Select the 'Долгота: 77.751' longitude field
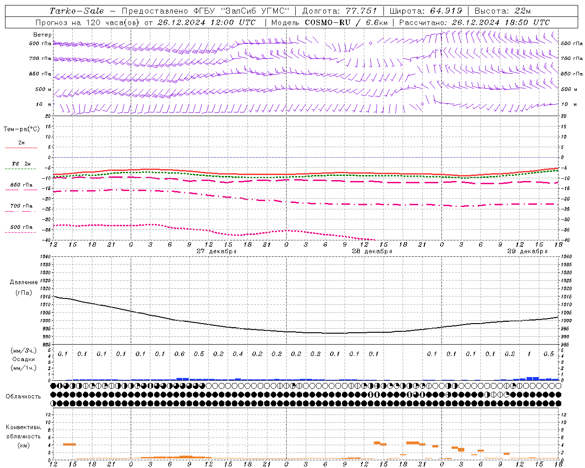 pos(340,11)
